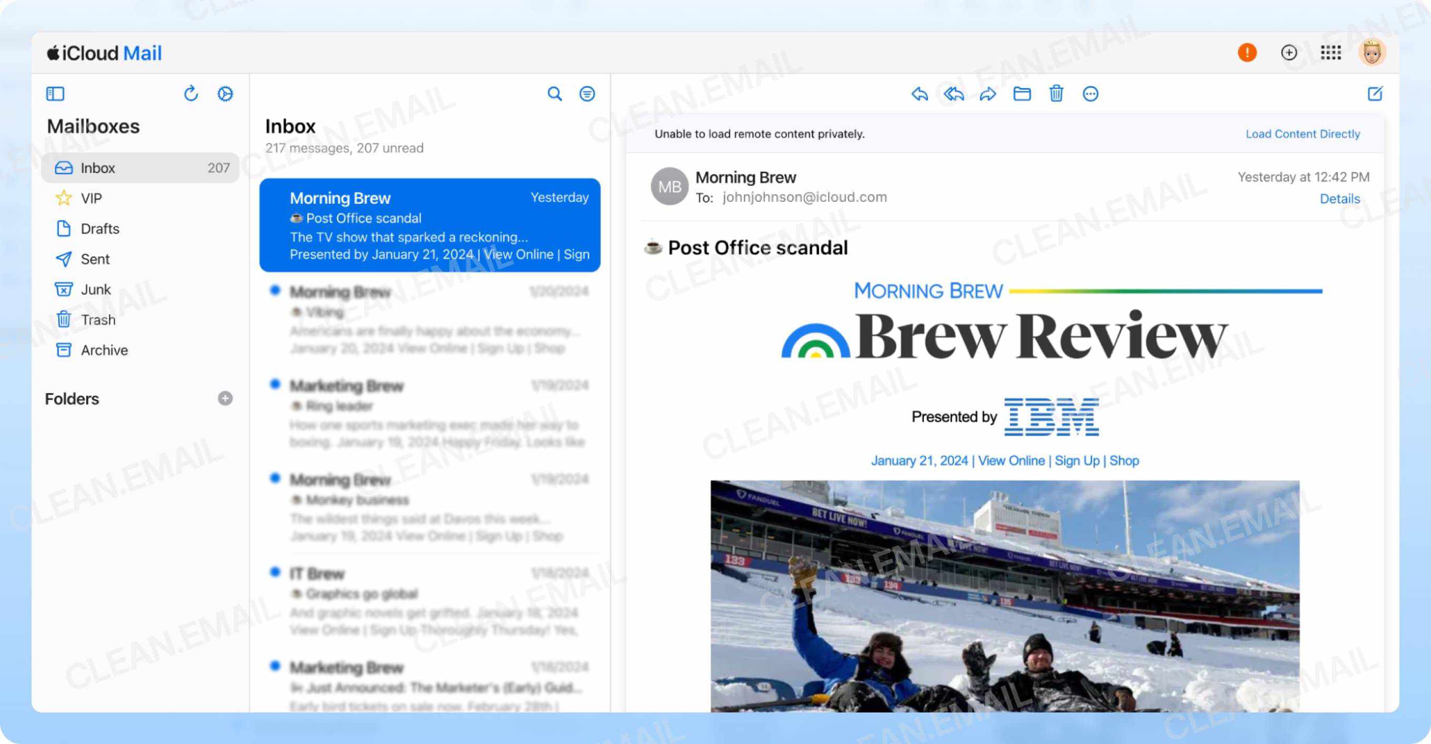Open the search icon
Image resolution: width=1431 pixels, height=744 pixels.
[555, 95]
